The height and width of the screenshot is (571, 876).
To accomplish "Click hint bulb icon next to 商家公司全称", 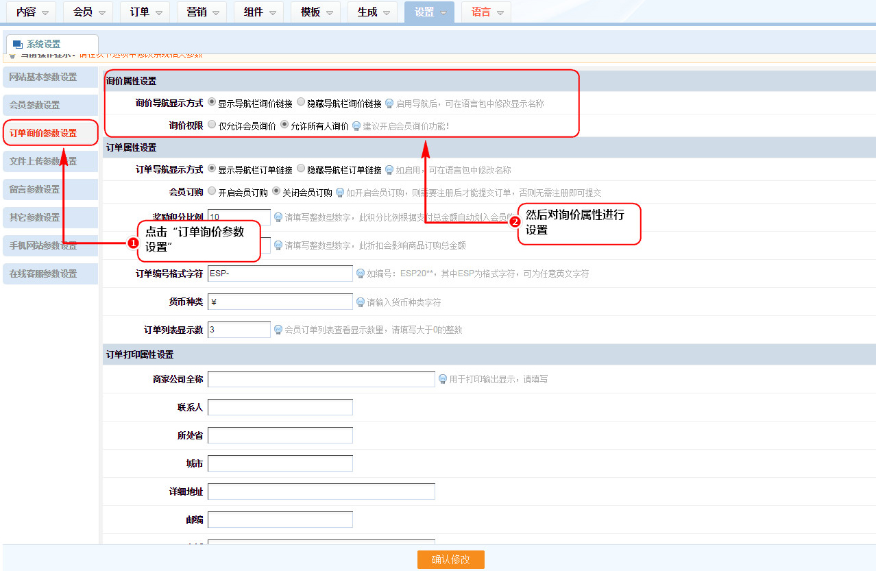I will click(x=443, y=379).
